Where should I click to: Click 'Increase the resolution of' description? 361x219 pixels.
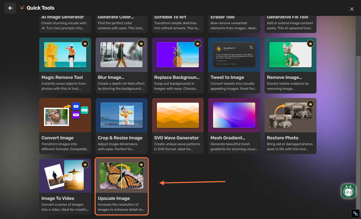click(x=118, y=204)
